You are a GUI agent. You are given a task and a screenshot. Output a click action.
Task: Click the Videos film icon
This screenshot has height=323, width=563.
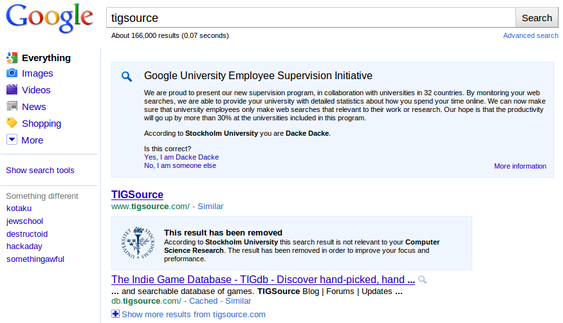click(12, 89)
